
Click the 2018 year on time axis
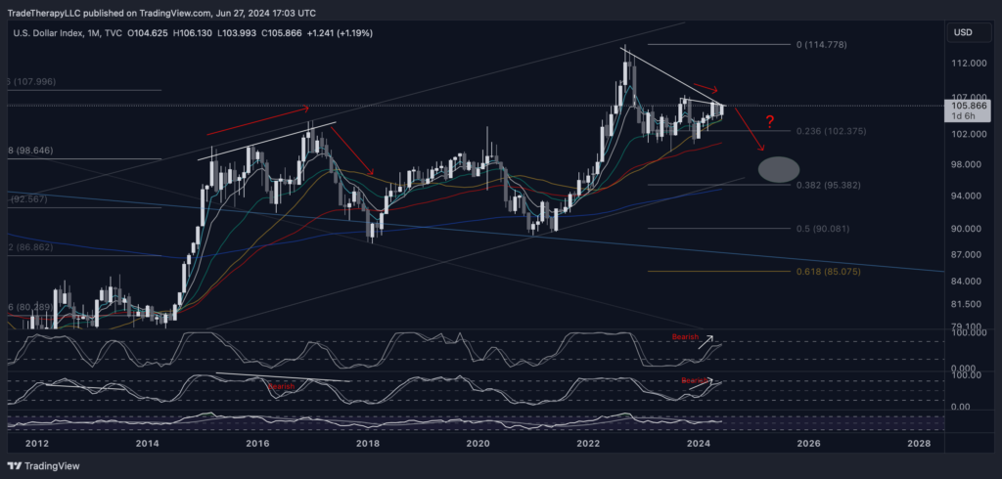[368, 442]
